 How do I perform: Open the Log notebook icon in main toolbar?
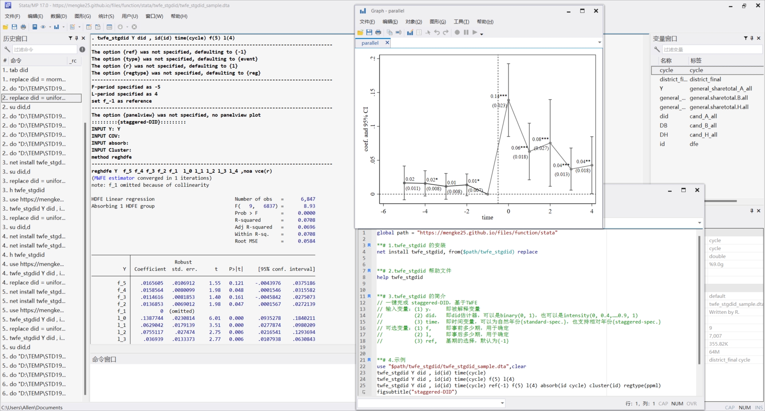tap(35, 27)
